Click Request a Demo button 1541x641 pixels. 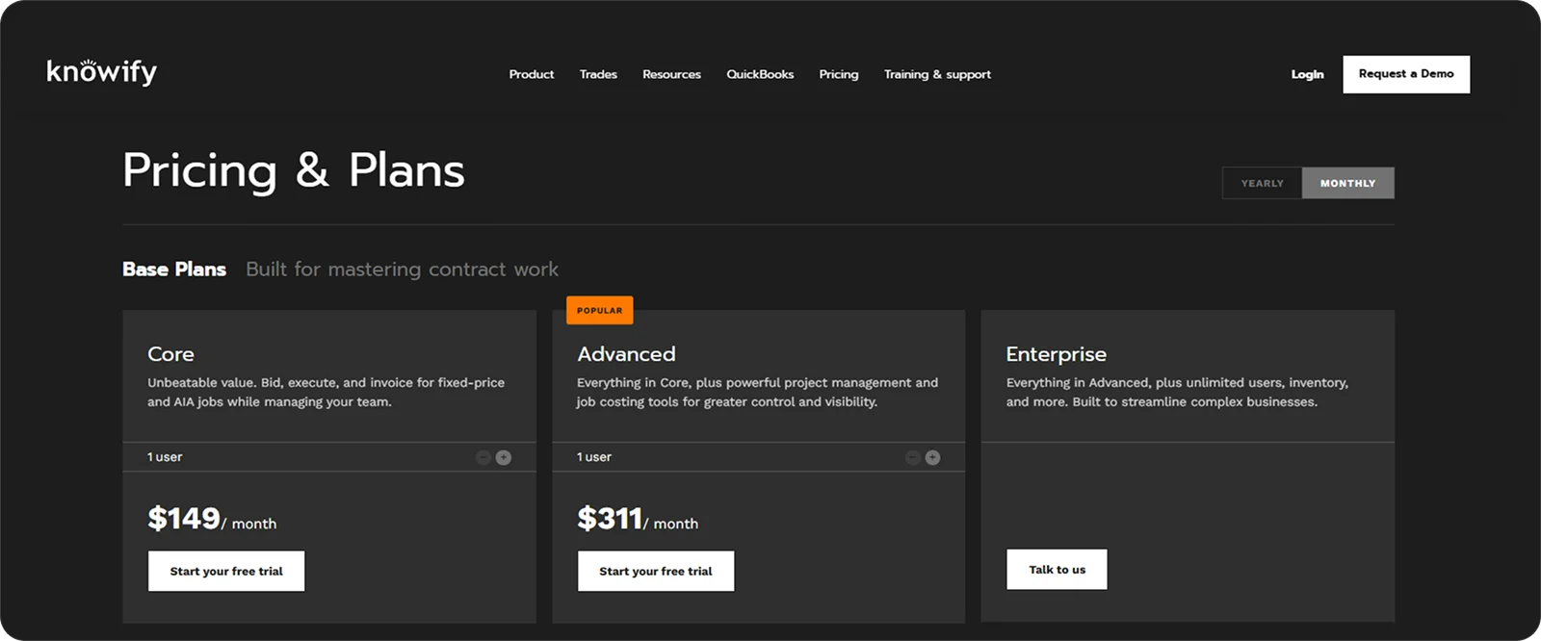(x=1406, y=74)
